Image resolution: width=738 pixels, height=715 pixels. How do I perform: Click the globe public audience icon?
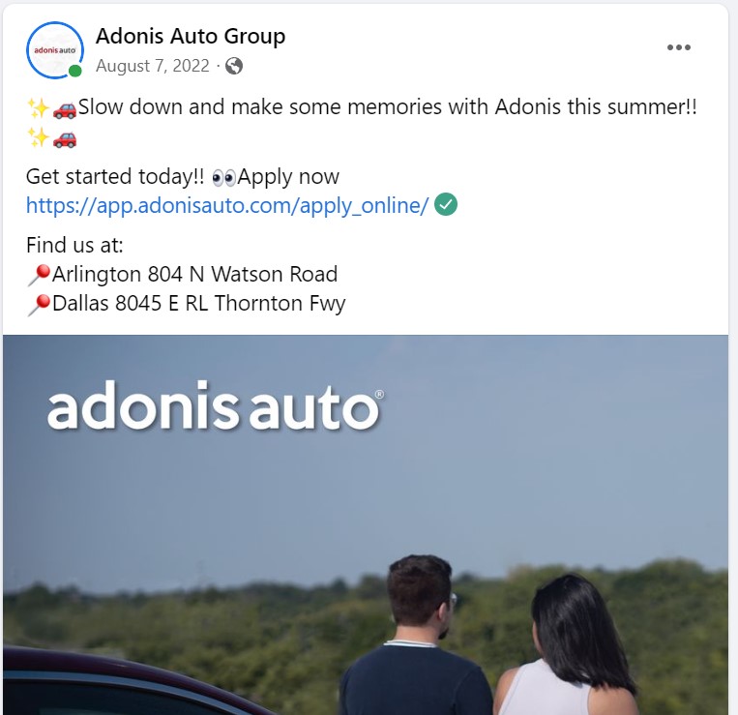[x=234, y=66]
